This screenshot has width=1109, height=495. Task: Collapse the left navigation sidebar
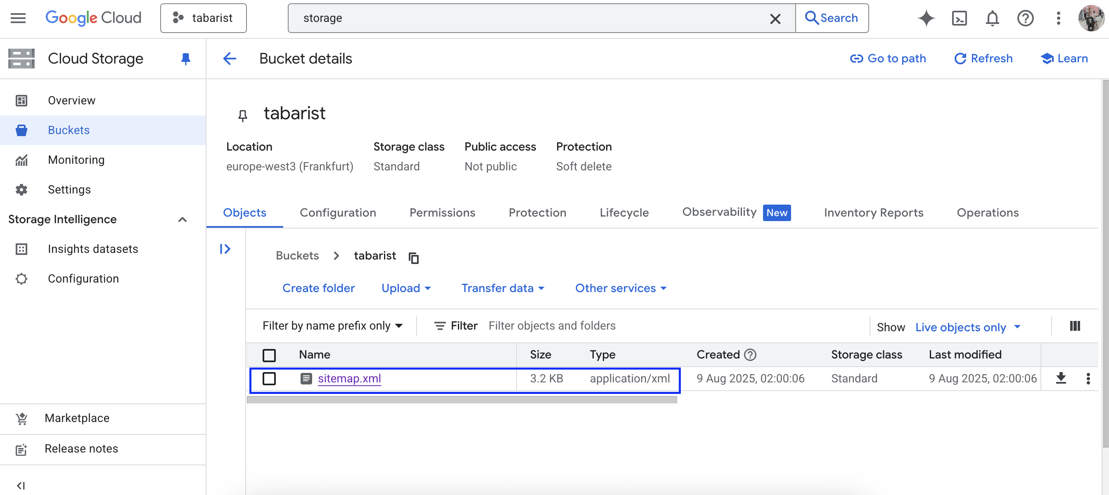click(x=21, y=486)
